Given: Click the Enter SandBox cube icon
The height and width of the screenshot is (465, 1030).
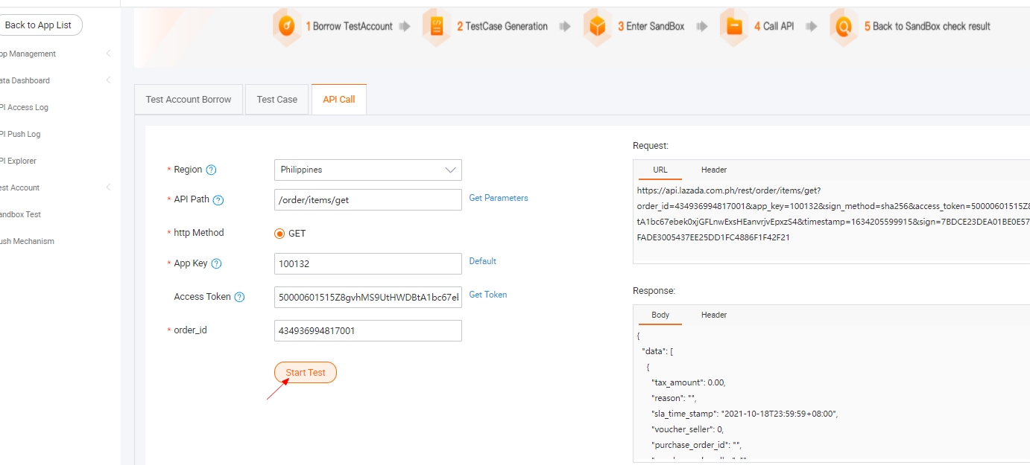Looking at the screenshot, I should pyautogui.click(x=598, y=27).
